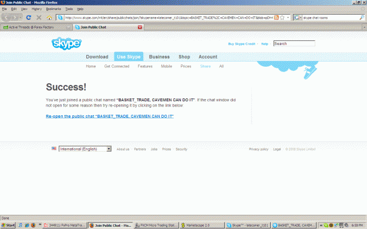This screenshot has height=229, width=367.
Task: Open the address bar URL history dropdown
Action: pyautogui.click(x=288, y=18)
